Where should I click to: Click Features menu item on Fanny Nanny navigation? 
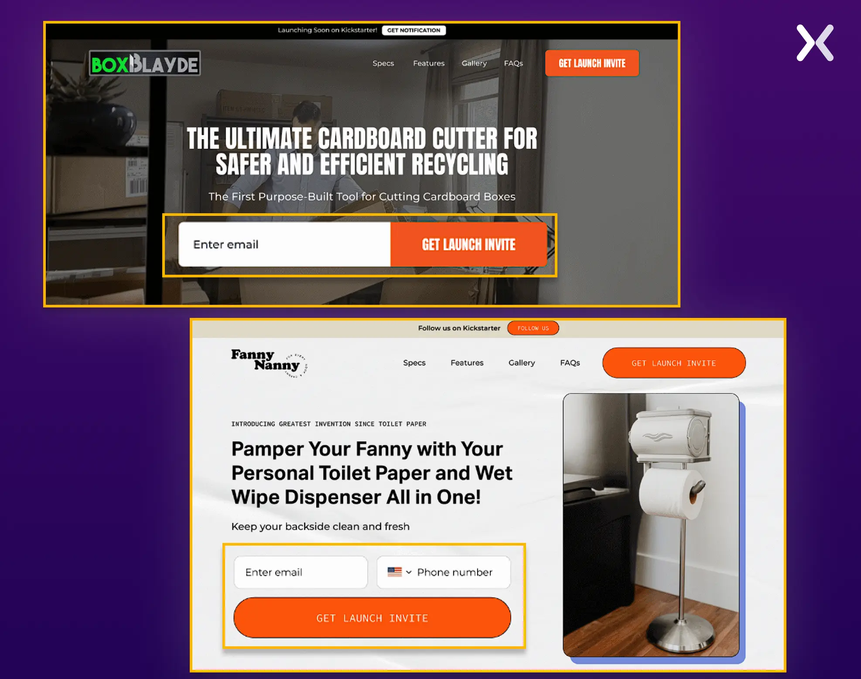466,362
